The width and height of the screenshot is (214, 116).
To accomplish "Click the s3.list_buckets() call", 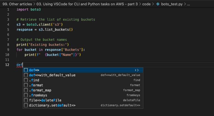I will (x=56, y=30).
